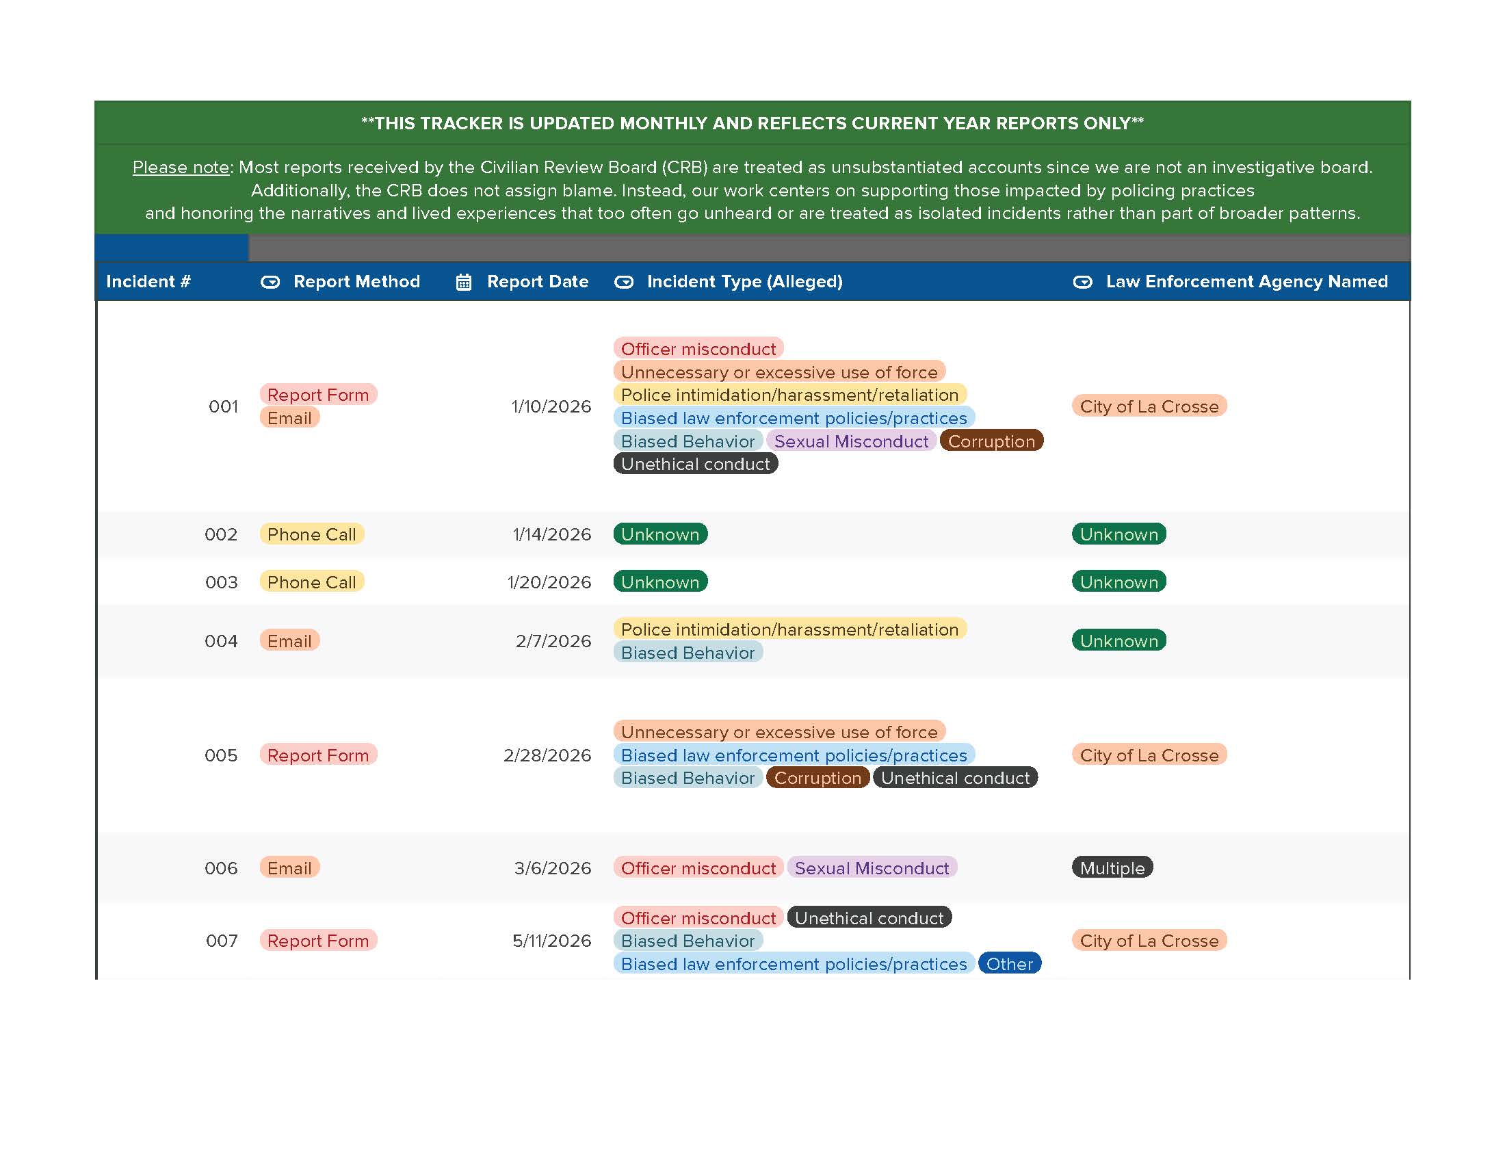Select the Incident Type (Alleged) header label

click(745, 281)
